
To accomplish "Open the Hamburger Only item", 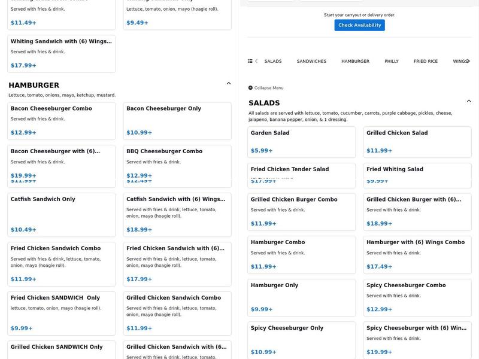I will click(301, 297).
